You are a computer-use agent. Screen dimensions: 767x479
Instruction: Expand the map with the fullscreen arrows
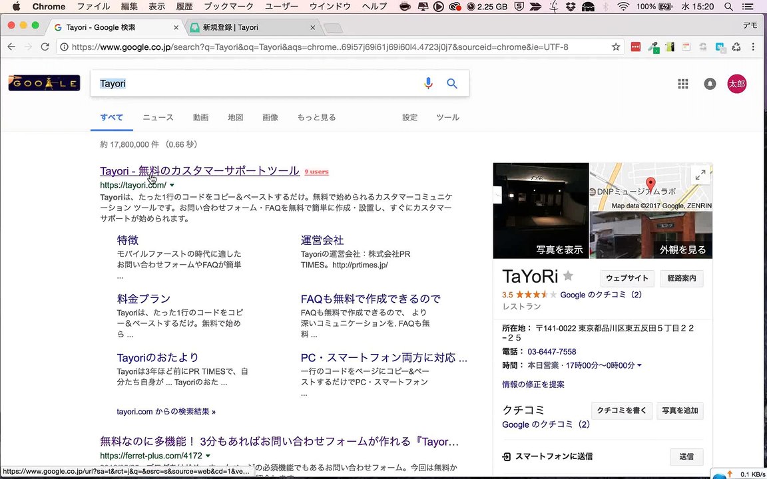[x=700, y=174]
